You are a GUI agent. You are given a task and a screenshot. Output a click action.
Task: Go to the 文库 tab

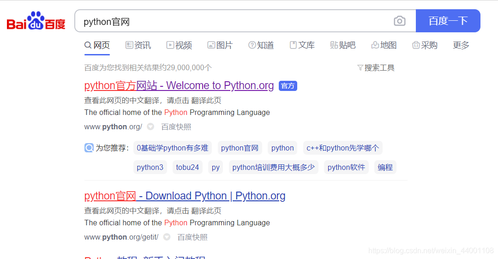point(302,45)
